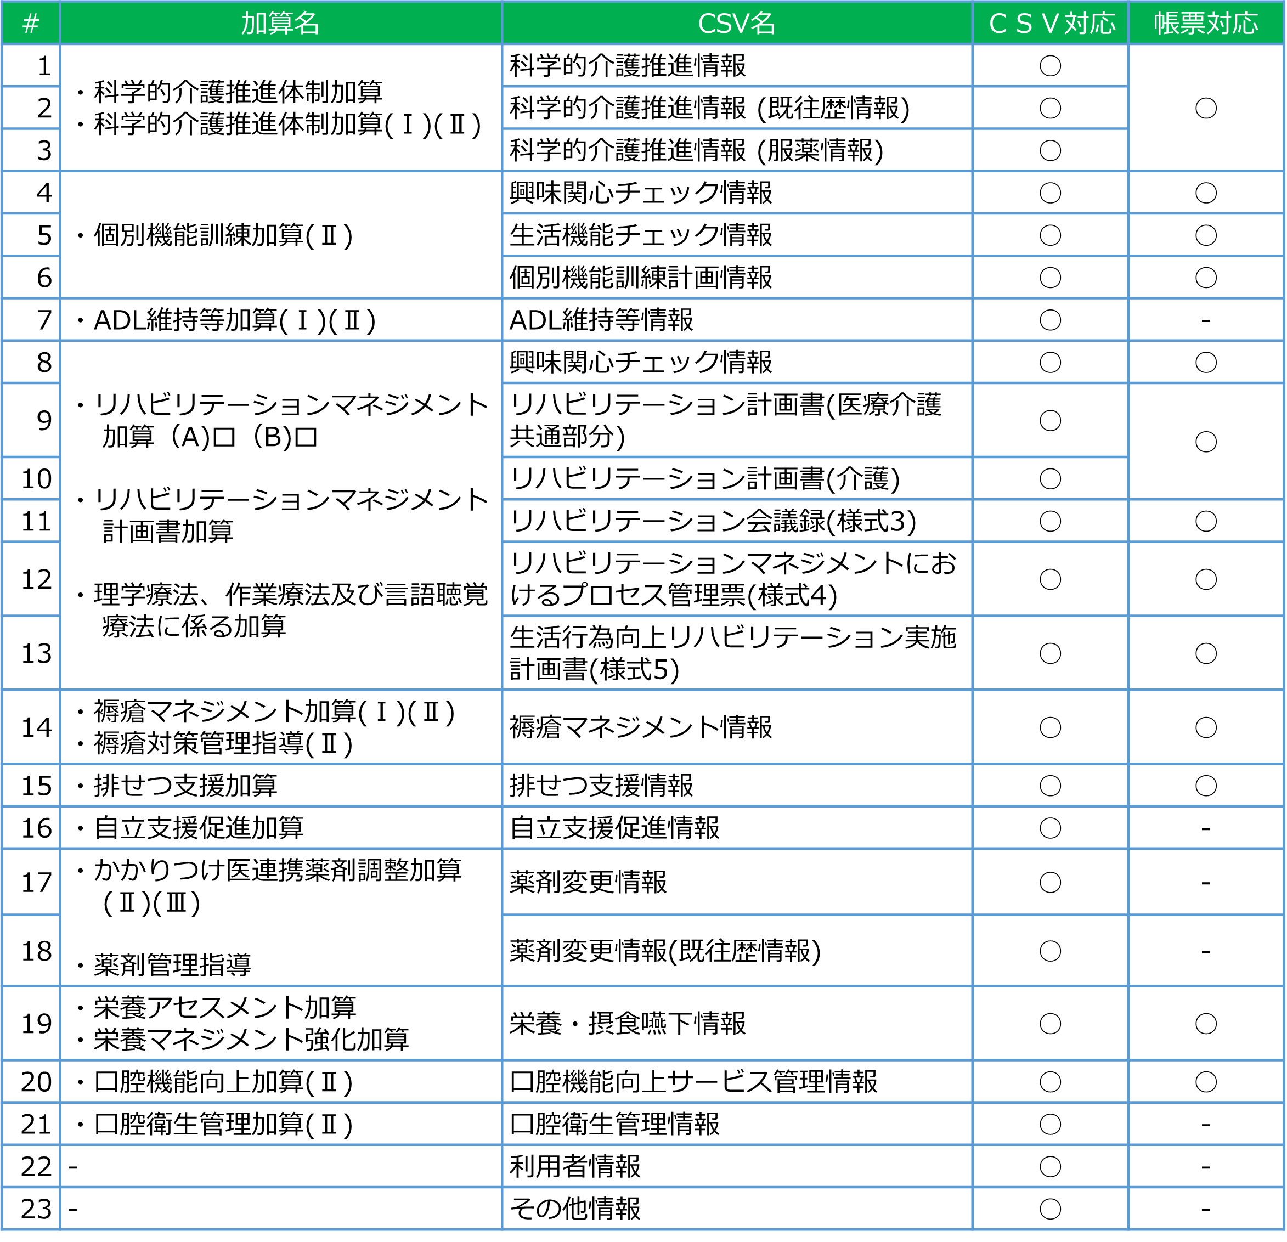The width and height of the screenshot is (1287, 1242).
Task: Click the 口腔衛生管理加算(Ⅱ) cell
Action: click(x=281, y=1124)
